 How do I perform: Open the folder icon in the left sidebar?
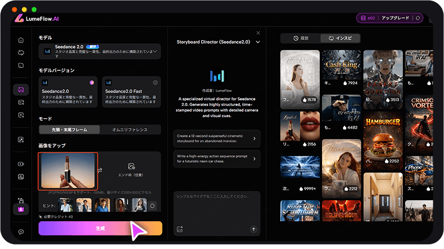[x=21, y=65]
